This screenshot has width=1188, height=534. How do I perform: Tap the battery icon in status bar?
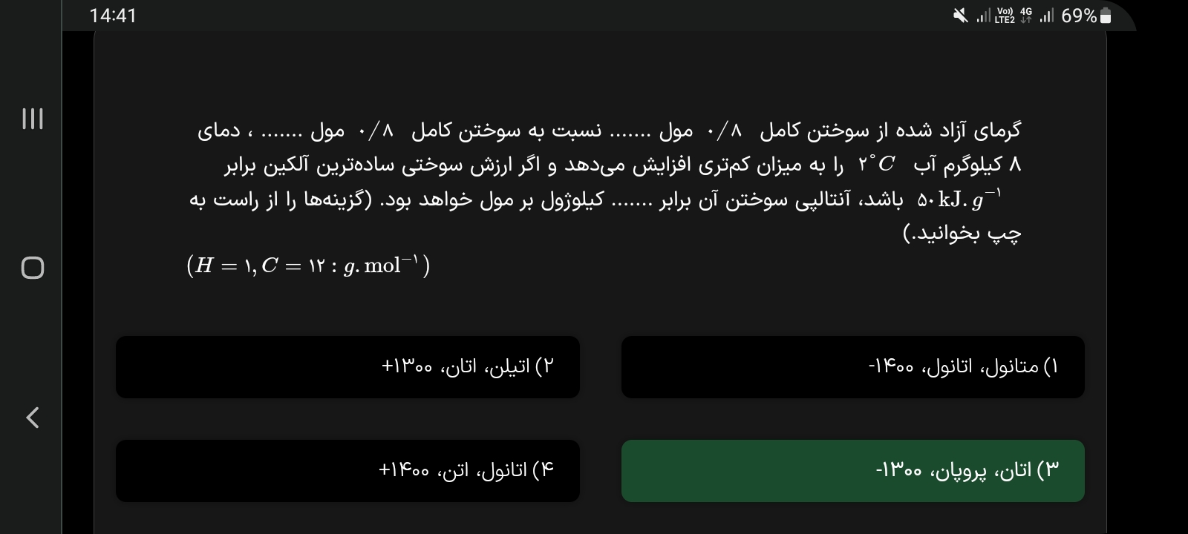[x=1106, y=16]
